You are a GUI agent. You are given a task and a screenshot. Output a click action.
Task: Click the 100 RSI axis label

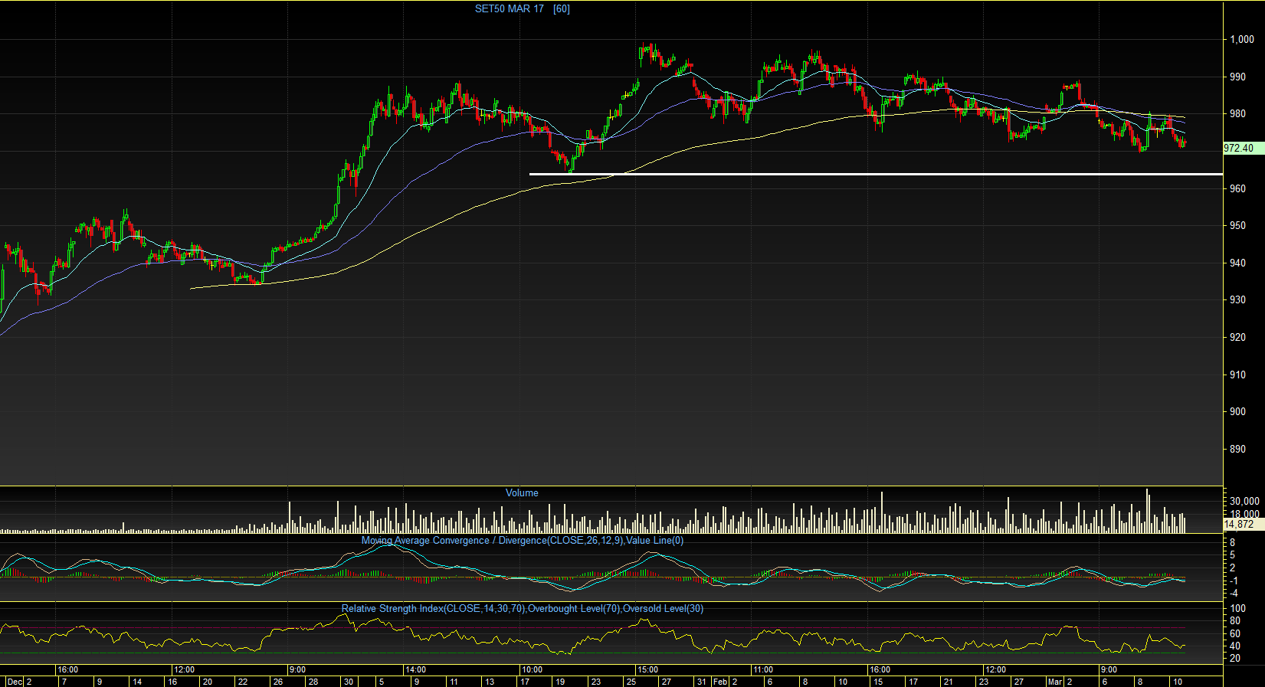(x=1237, y=609)
